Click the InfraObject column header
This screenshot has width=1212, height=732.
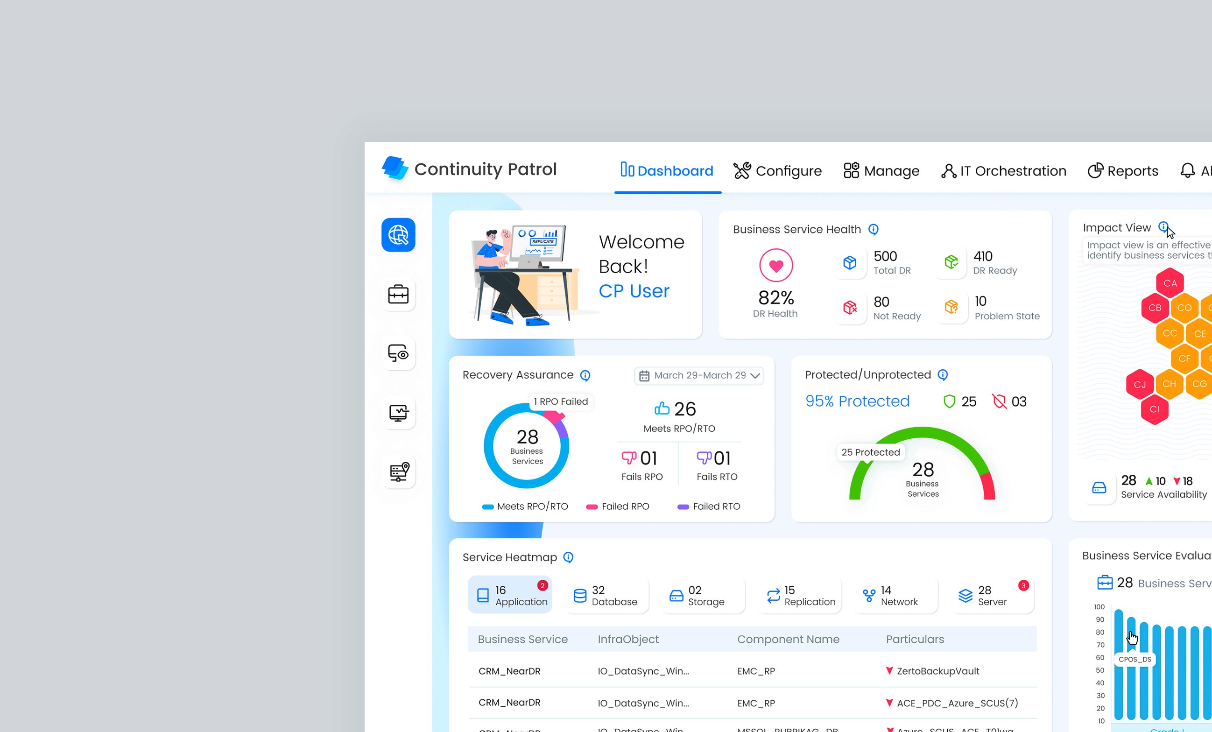pos(628,639)
